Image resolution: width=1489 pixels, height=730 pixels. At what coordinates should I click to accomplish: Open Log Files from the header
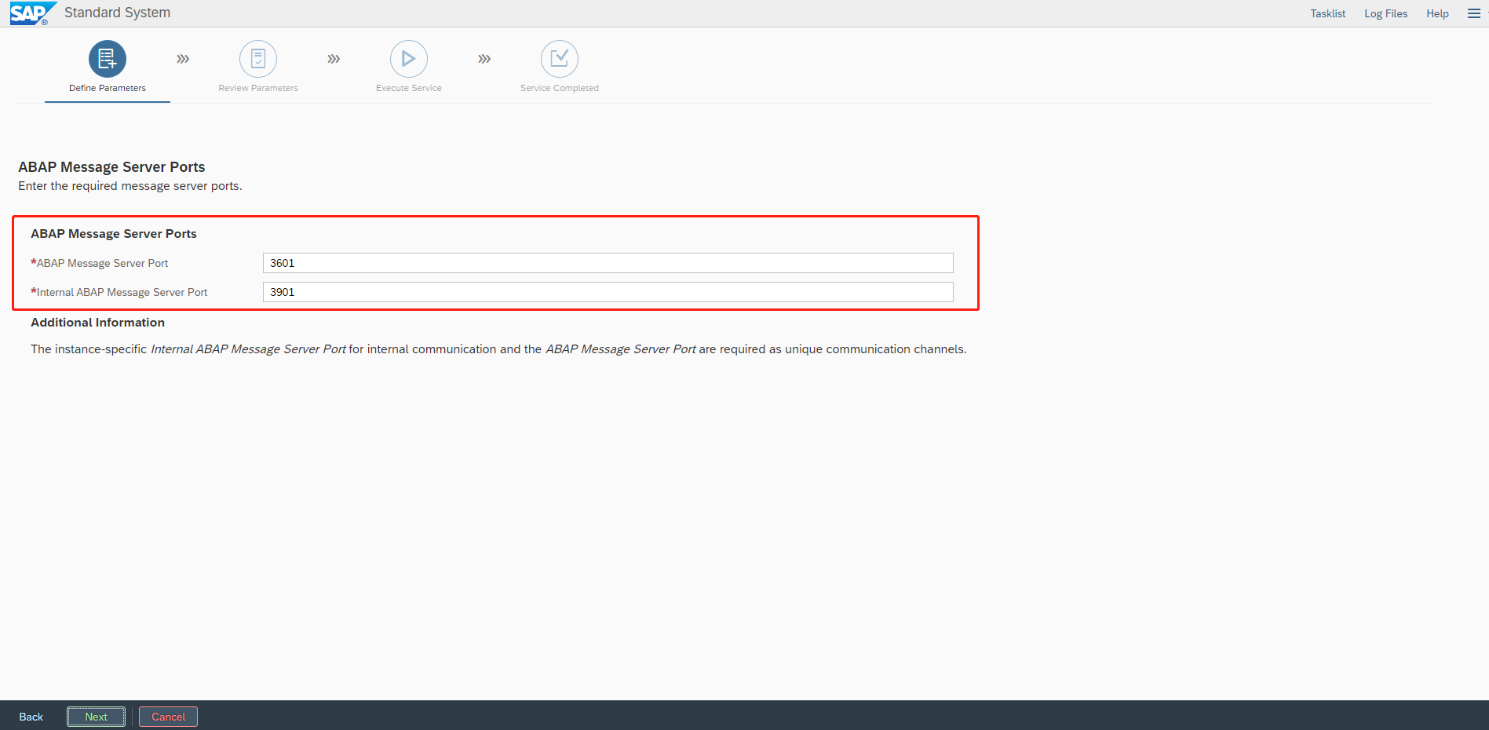click(x=1385, y=13)
